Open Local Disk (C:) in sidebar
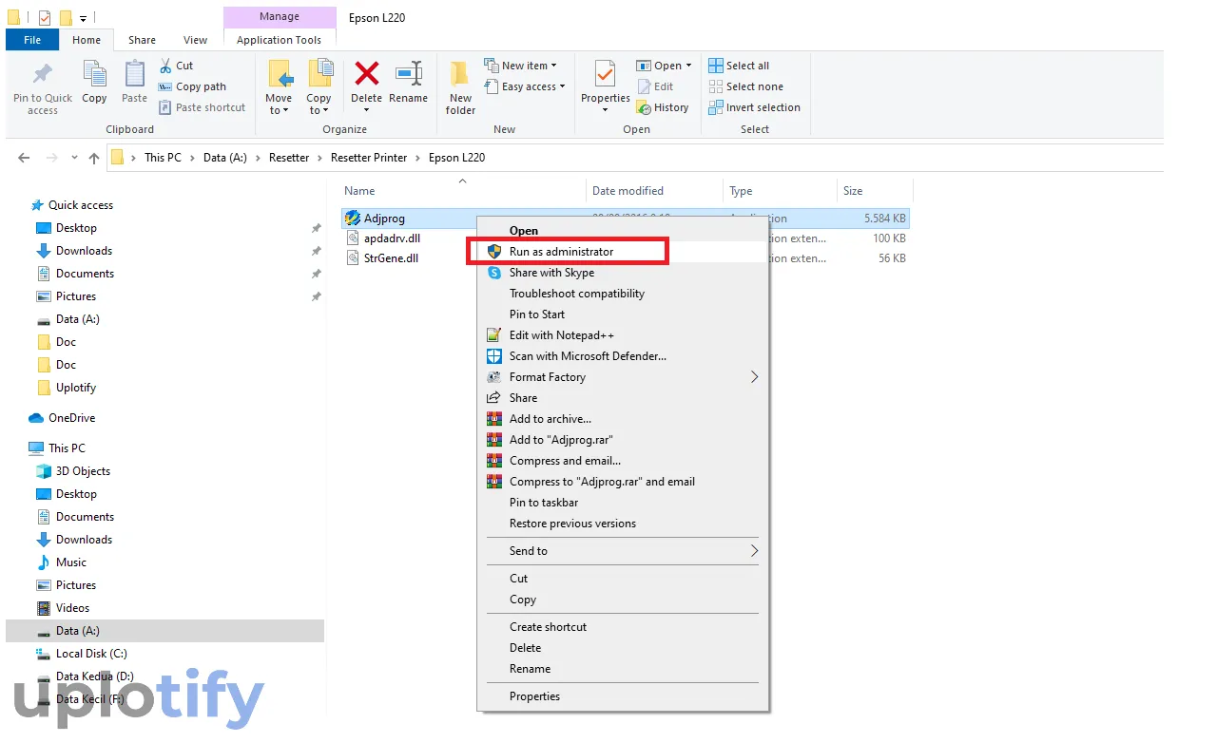The width and height of the screenshot is (1217, 743). 90,654
